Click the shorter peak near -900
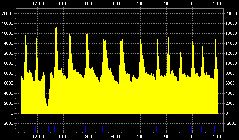 coord(181,50)
